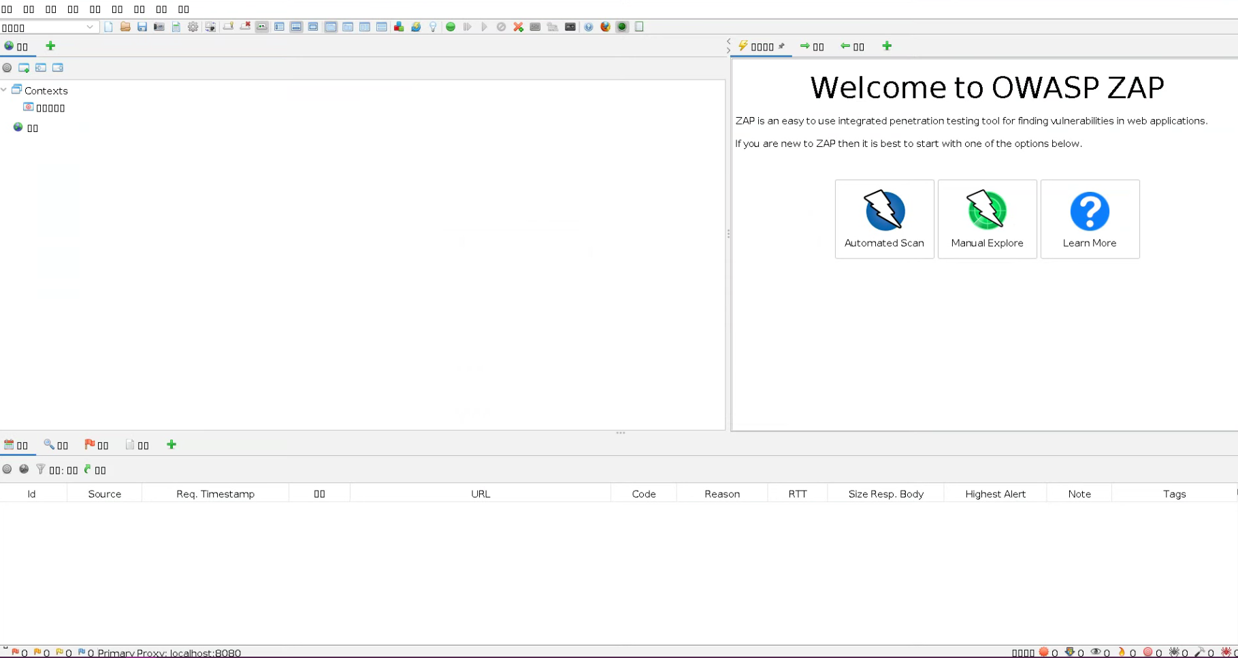Switch to the Sites globe tab
This screenshot has height=658, width=1238.
click(16, 46)
